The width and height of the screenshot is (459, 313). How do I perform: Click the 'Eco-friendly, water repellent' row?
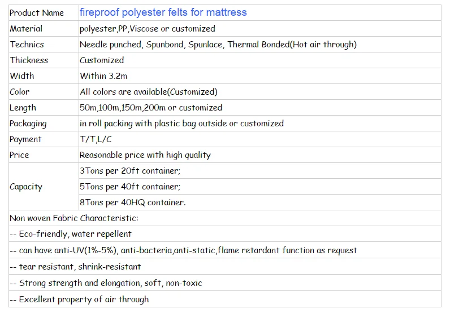pos(71,234)
